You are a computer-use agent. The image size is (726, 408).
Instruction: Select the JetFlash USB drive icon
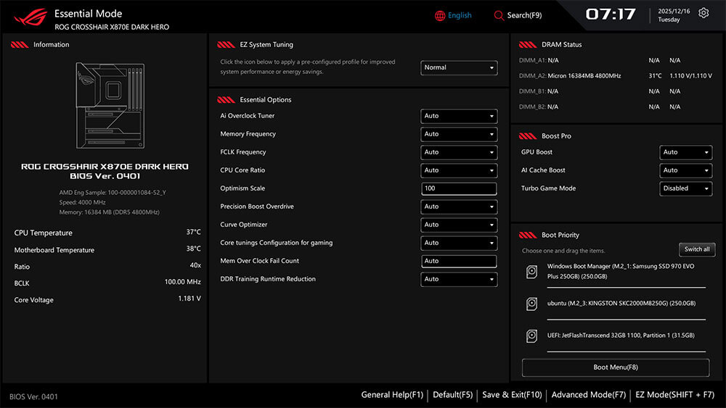531,336
